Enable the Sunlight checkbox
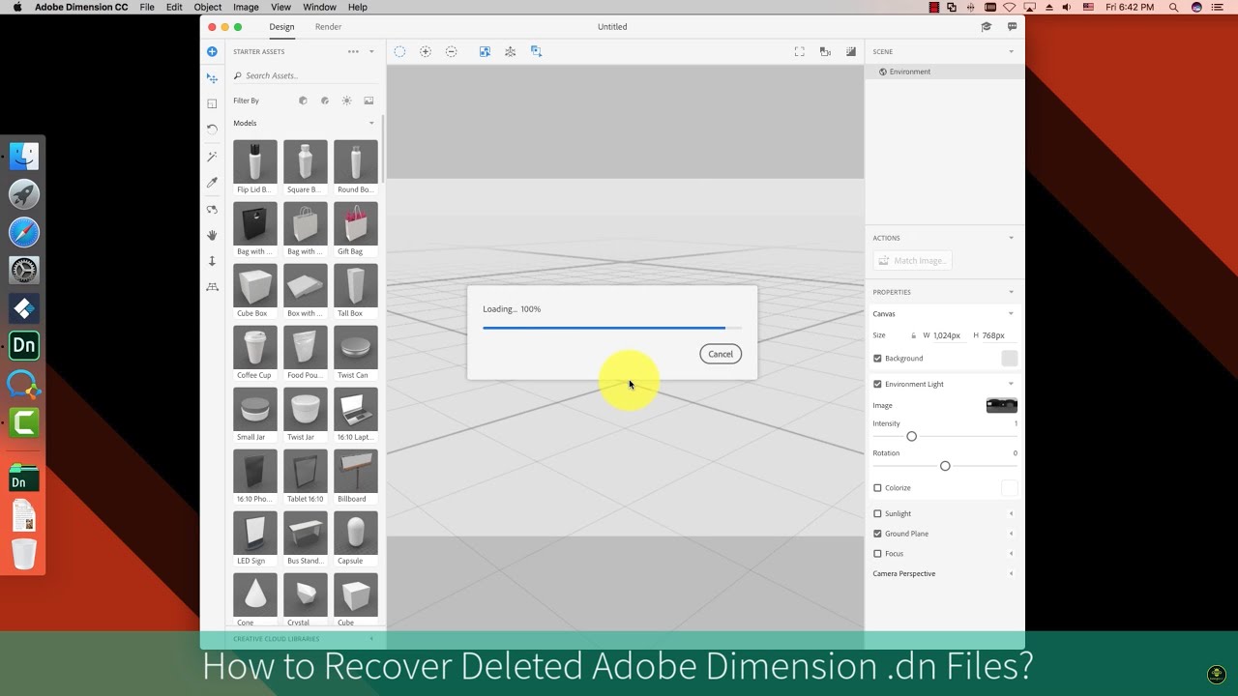The width and height of the screenshot is (1238, 696). click(877, 513)
